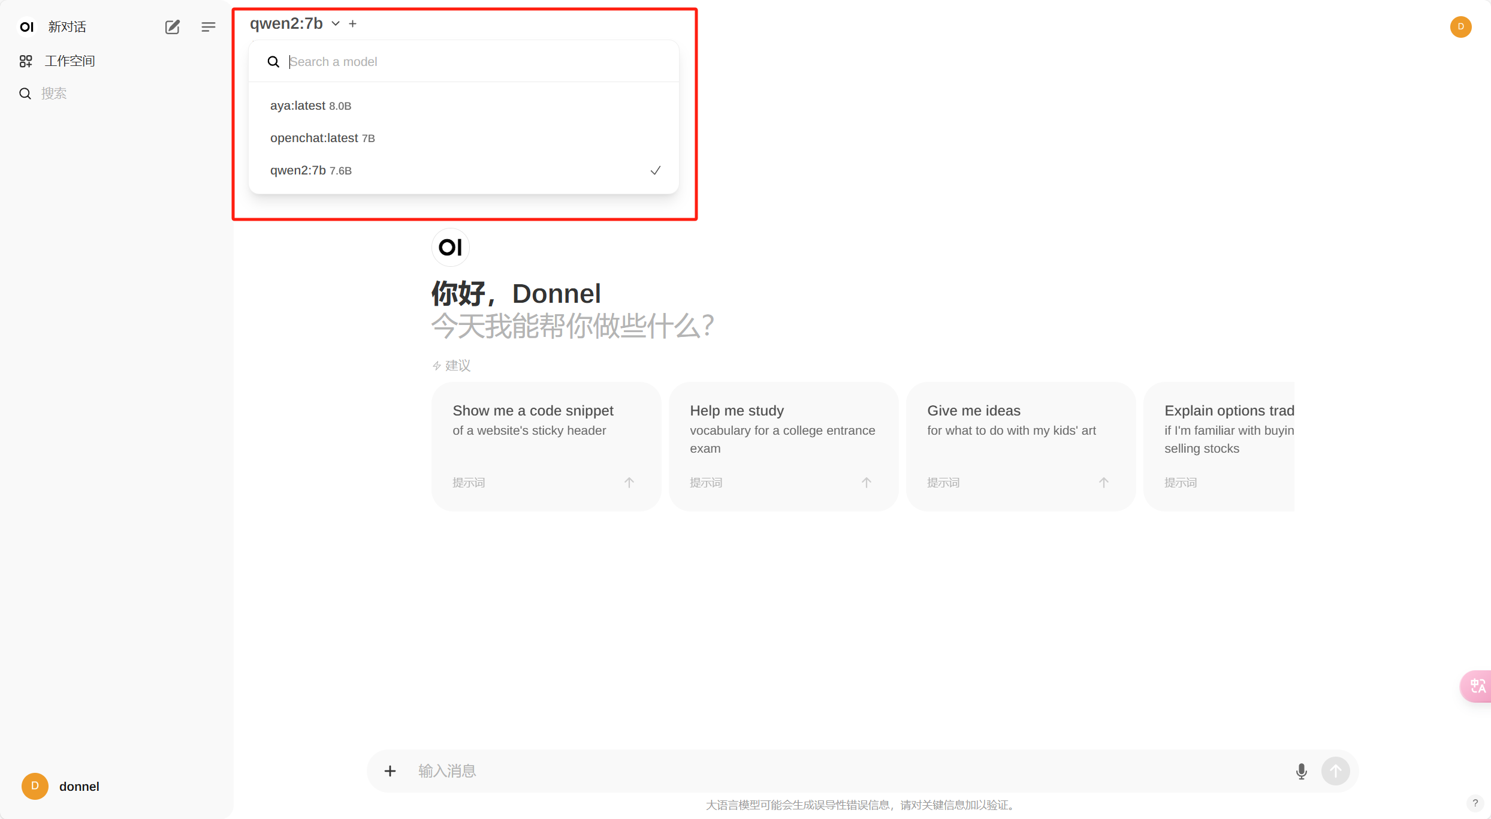Click the sidebar 搜索 search field
The width and height of the screenshot is (1491, 819).
(x=54, y=94)
